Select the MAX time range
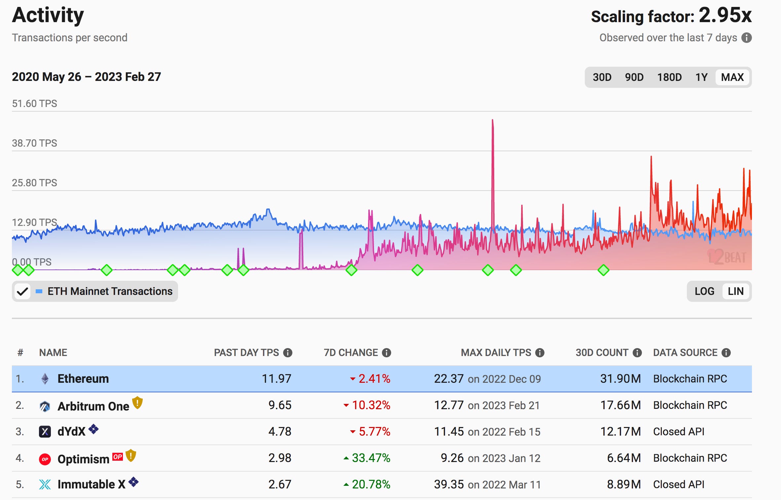Screen dimensions: 781x500 coord(732,77)
